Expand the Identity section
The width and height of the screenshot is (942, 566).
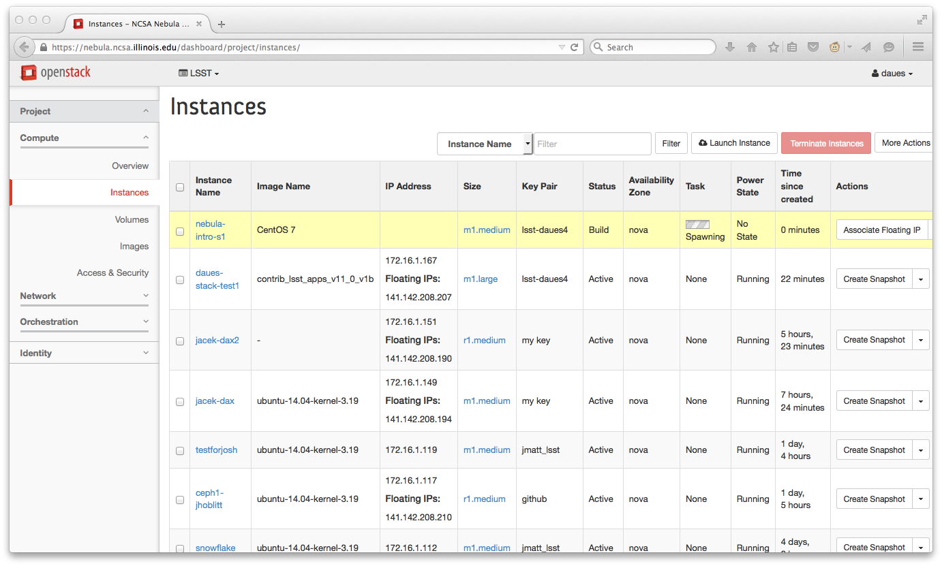[x=85, y=353]
